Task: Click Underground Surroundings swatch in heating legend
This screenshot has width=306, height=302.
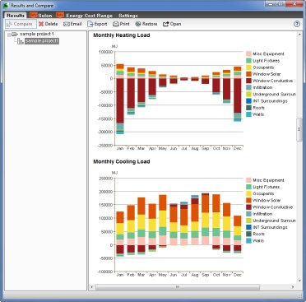Action: 248,94
